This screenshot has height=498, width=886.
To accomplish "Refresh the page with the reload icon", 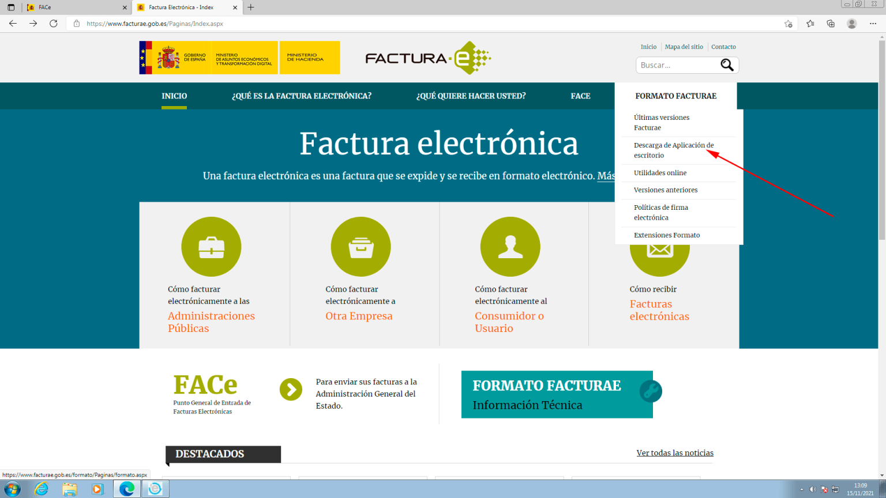I will [54, 24].
